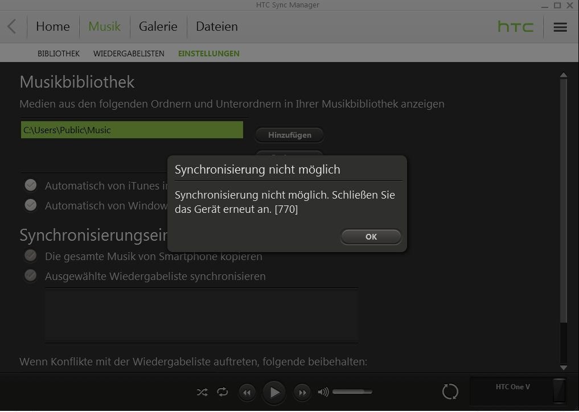The width and height of the screenshot is (579, 412).
Task: Adjust the volume slider
Action: (352, 392)
